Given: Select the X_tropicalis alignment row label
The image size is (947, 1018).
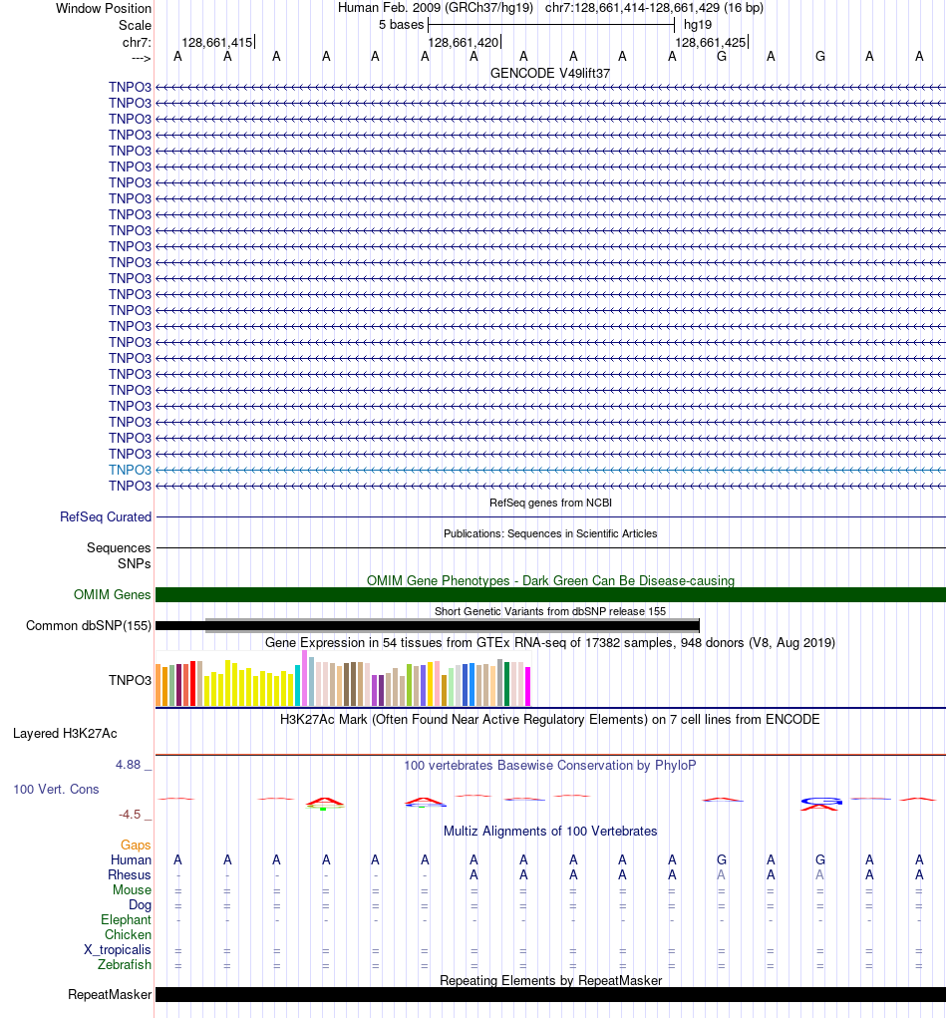Looking at the screenshot, I should pos(117,949).
